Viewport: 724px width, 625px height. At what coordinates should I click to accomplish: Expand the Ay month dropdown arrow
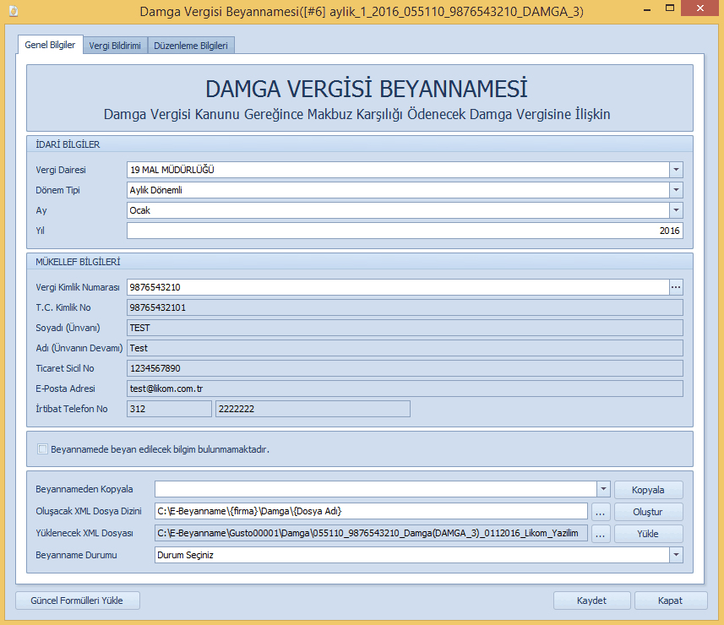(676, 210)
